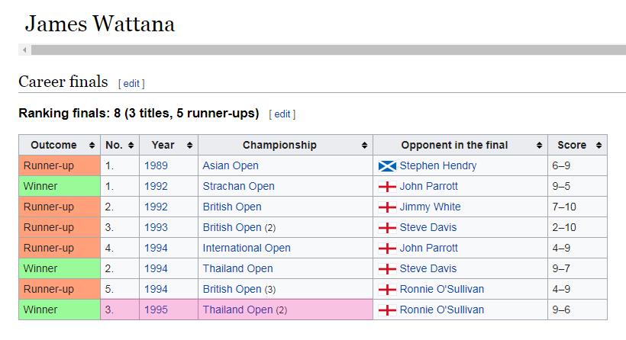Screen dimensions: 626x340
Task: Open the Asian Open championship link
Action: (231, 165)
